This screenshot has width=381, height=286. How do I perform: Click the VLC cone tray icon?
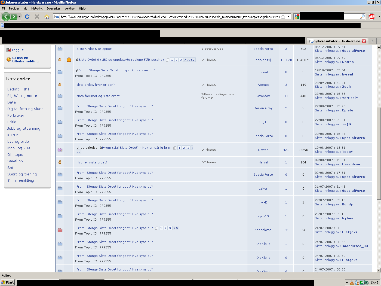click(352, 283)
